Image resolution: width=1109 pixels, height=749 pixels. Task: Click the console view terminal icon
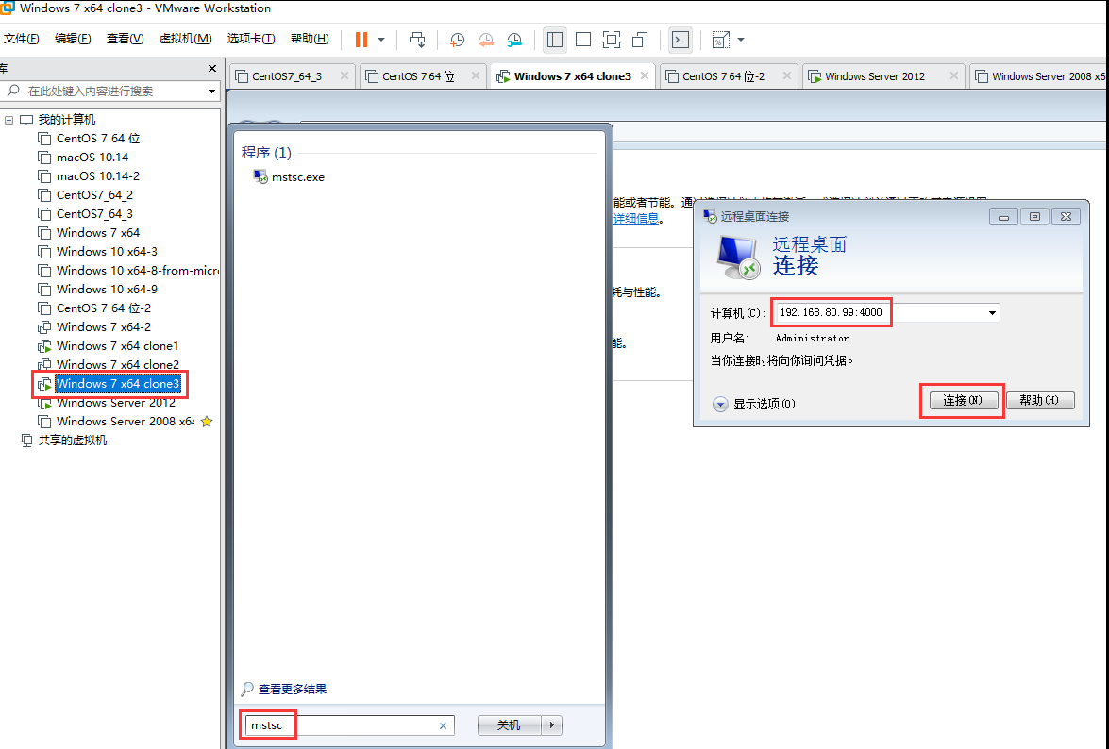[681, 40]
